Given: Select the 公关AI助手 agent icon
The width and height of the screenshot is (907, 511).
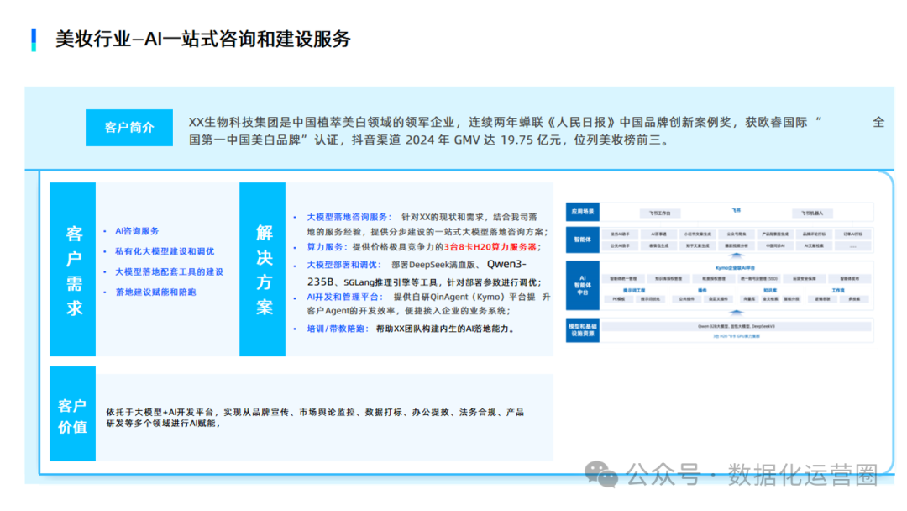Looking at the screenshot, I should pos(621,243).
